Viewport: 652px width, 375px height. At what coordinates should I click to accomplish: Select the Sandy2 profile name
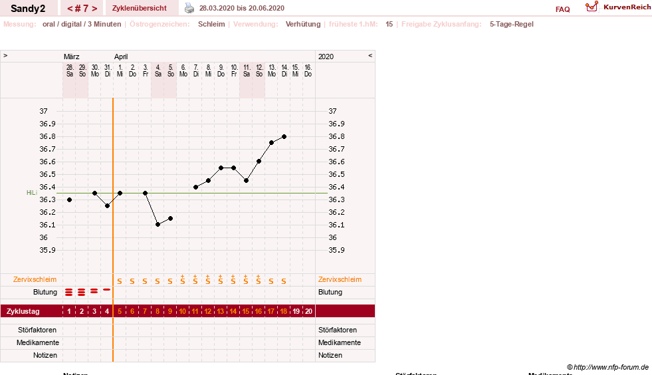pyautogui.click(x=28, y=9)
